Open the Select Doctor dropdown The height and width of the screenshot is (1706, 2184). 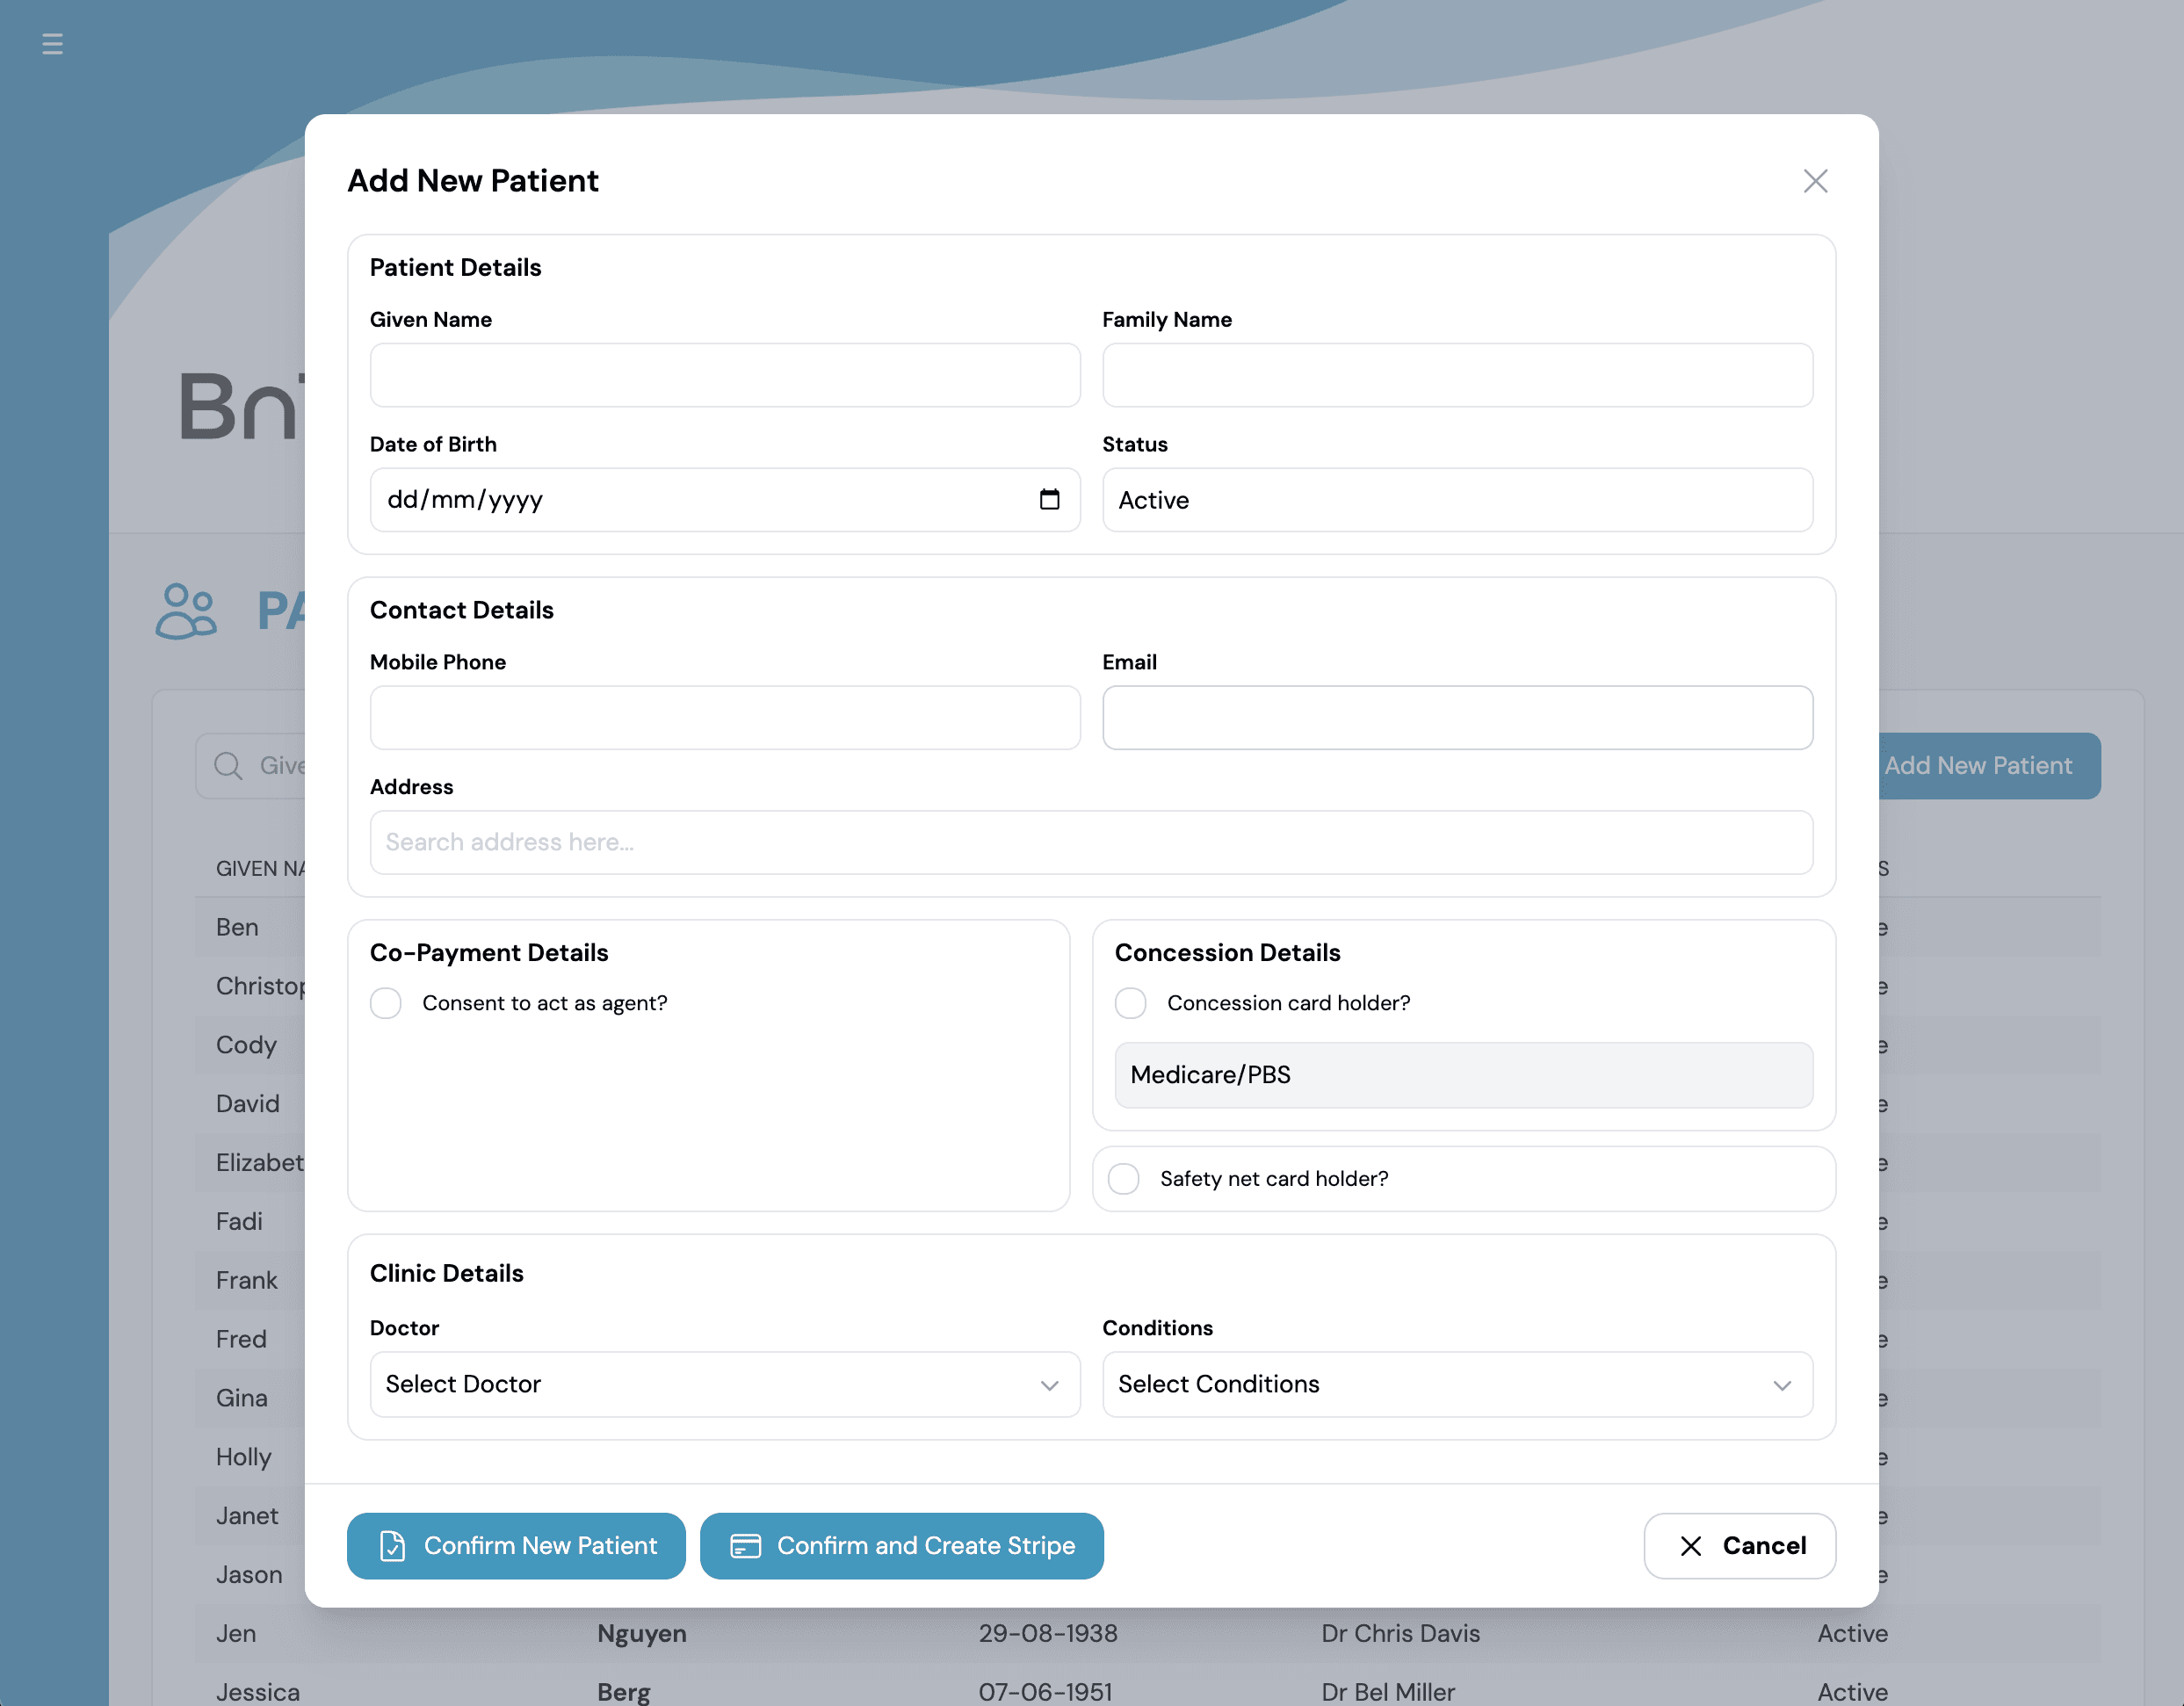pyautogui.click(x=725, y=1385)
